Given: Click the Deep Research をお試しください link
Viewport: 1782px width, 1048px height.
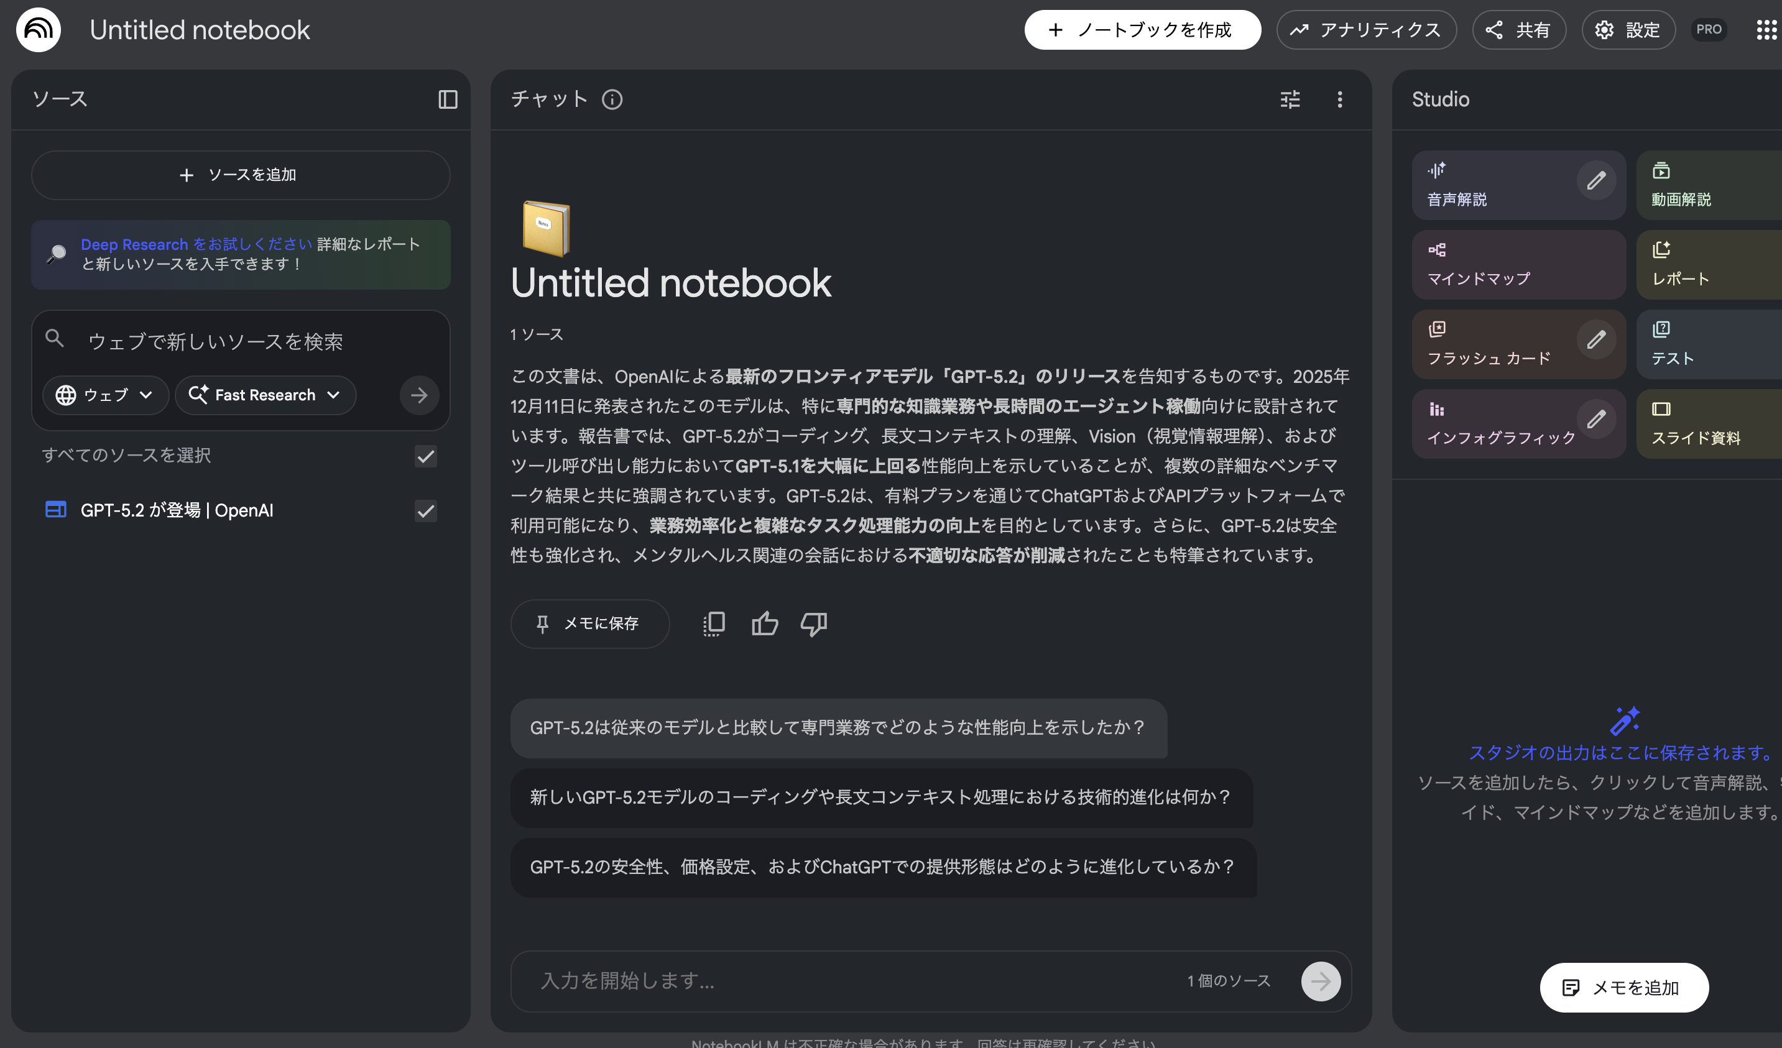Looking at the screenshot, I should pos(196,244).
